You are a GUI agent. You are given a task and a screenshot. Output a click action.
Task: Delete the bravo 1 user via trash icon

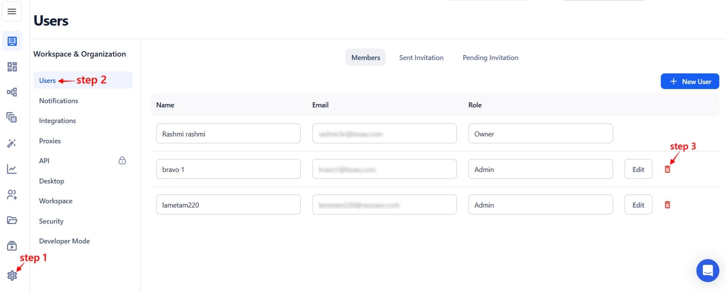(x=667, y=169)
